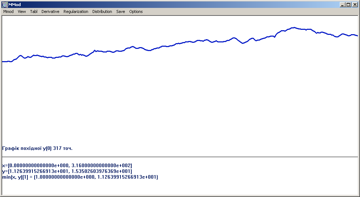Click the MMod application icon in title bar
Screen dimensions: 360x197
tap(5, 5)
